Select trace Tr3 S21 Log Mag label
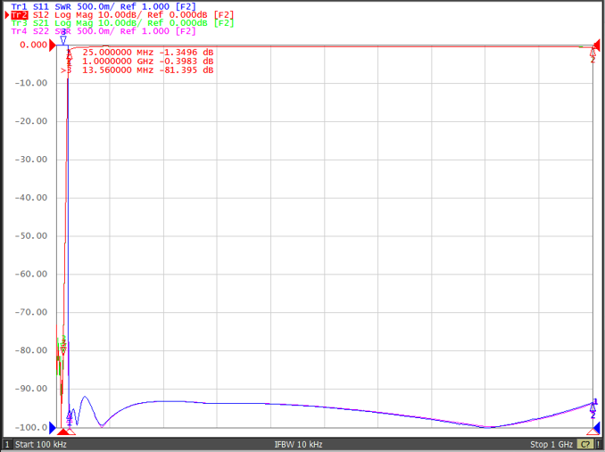The height and width of the screenshot is (452, 605). click(122, 23)
